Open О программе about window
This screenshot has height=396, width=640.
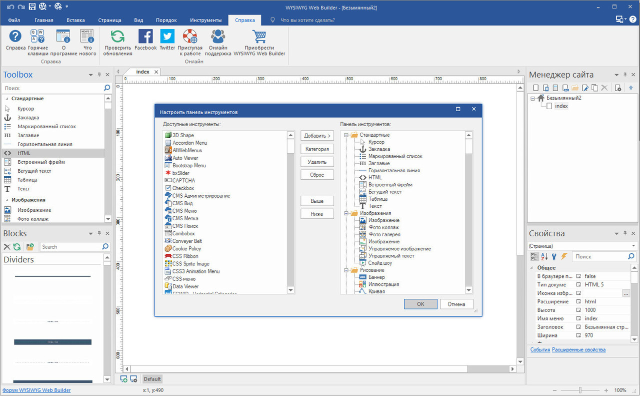pos(63,37)
